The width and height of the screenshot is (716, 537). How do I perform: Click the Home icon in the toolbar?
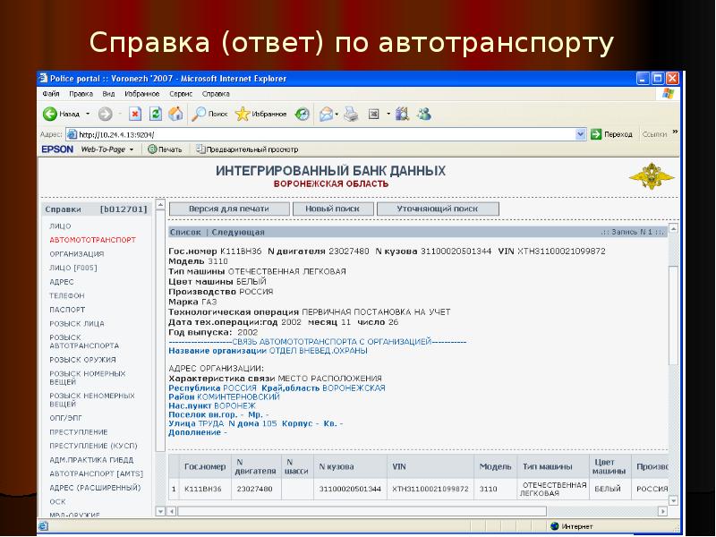(x=175, y=114)
